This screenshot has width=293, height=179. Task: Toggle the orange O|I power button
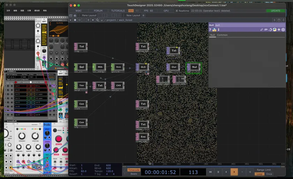click(x=131, y=11)
